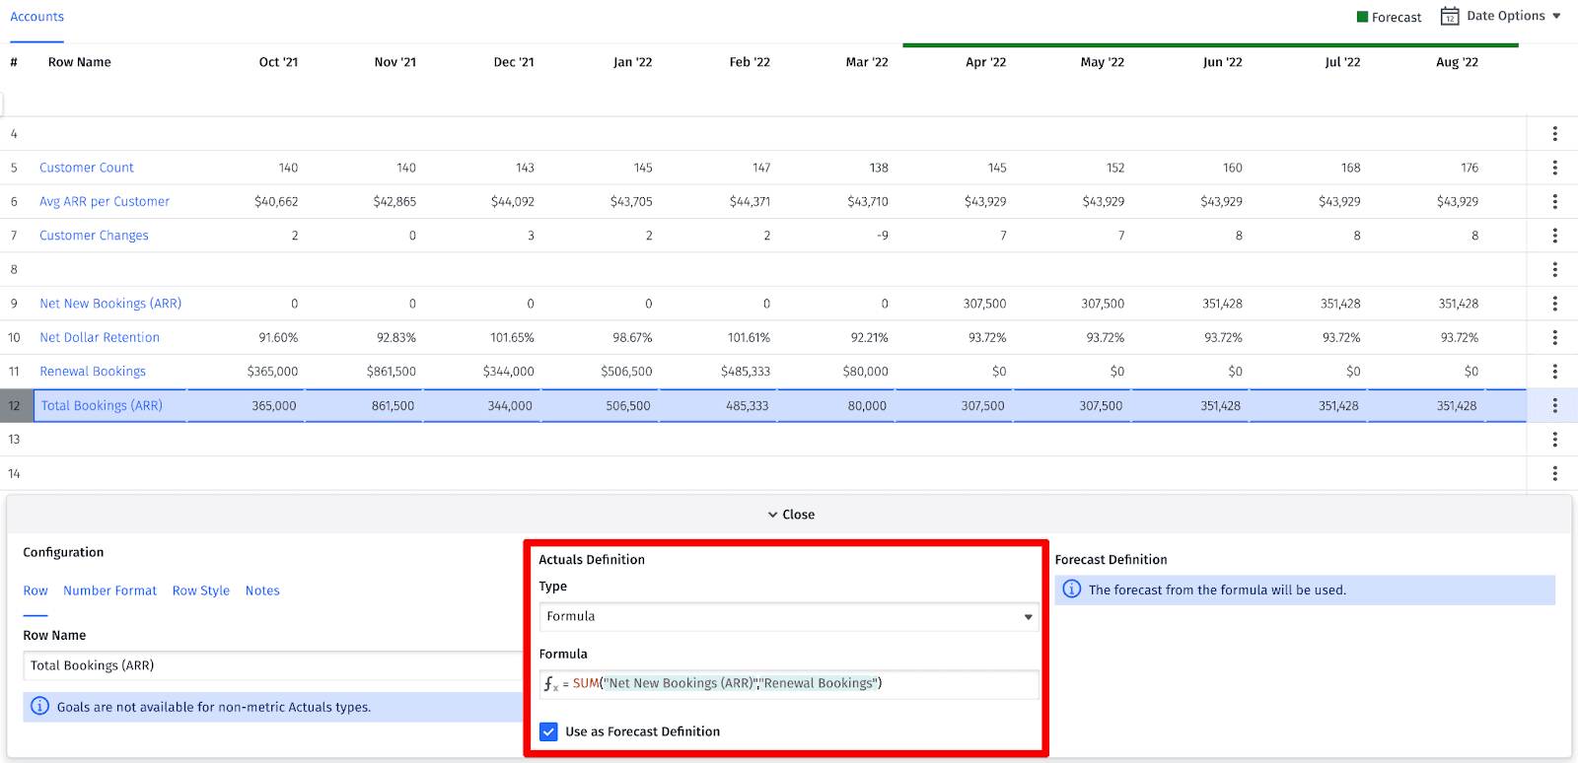Open the Net New Bookings (ARR) link

point(110,304)
